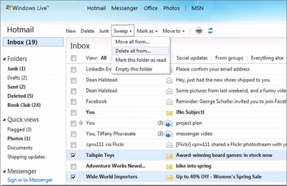This screenshot has width=287, height=186.
Task: Click the print icon in toolbar
Action: pos(199,31)
